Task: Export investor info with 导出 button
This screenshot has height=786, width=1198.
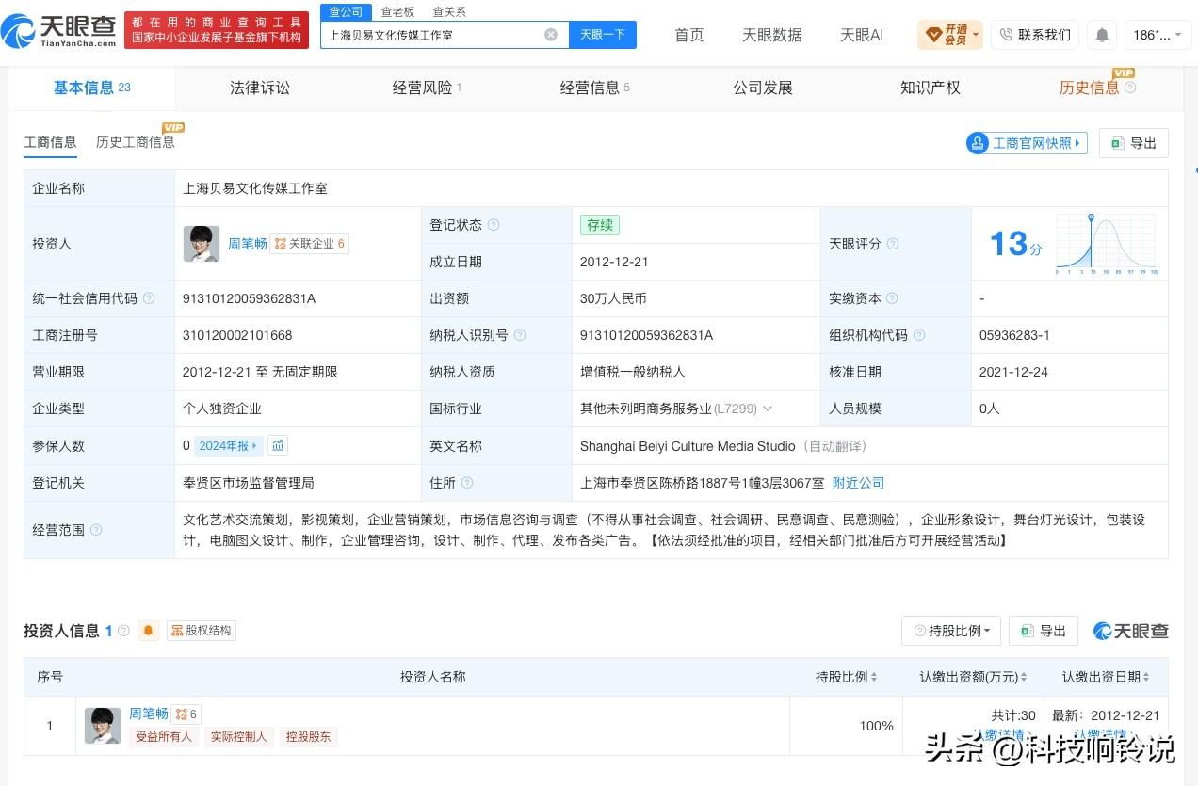Action: (1044, 631)
